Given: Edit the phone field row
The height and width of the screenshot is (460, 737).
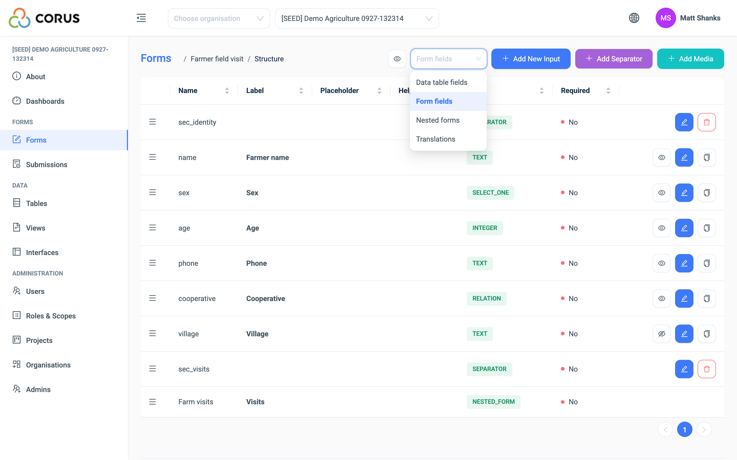Looking at the screenshot, I should click(x=684, y=263).
